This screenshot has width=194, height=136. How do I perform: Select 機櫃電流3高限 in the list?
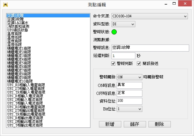point(48,56)
